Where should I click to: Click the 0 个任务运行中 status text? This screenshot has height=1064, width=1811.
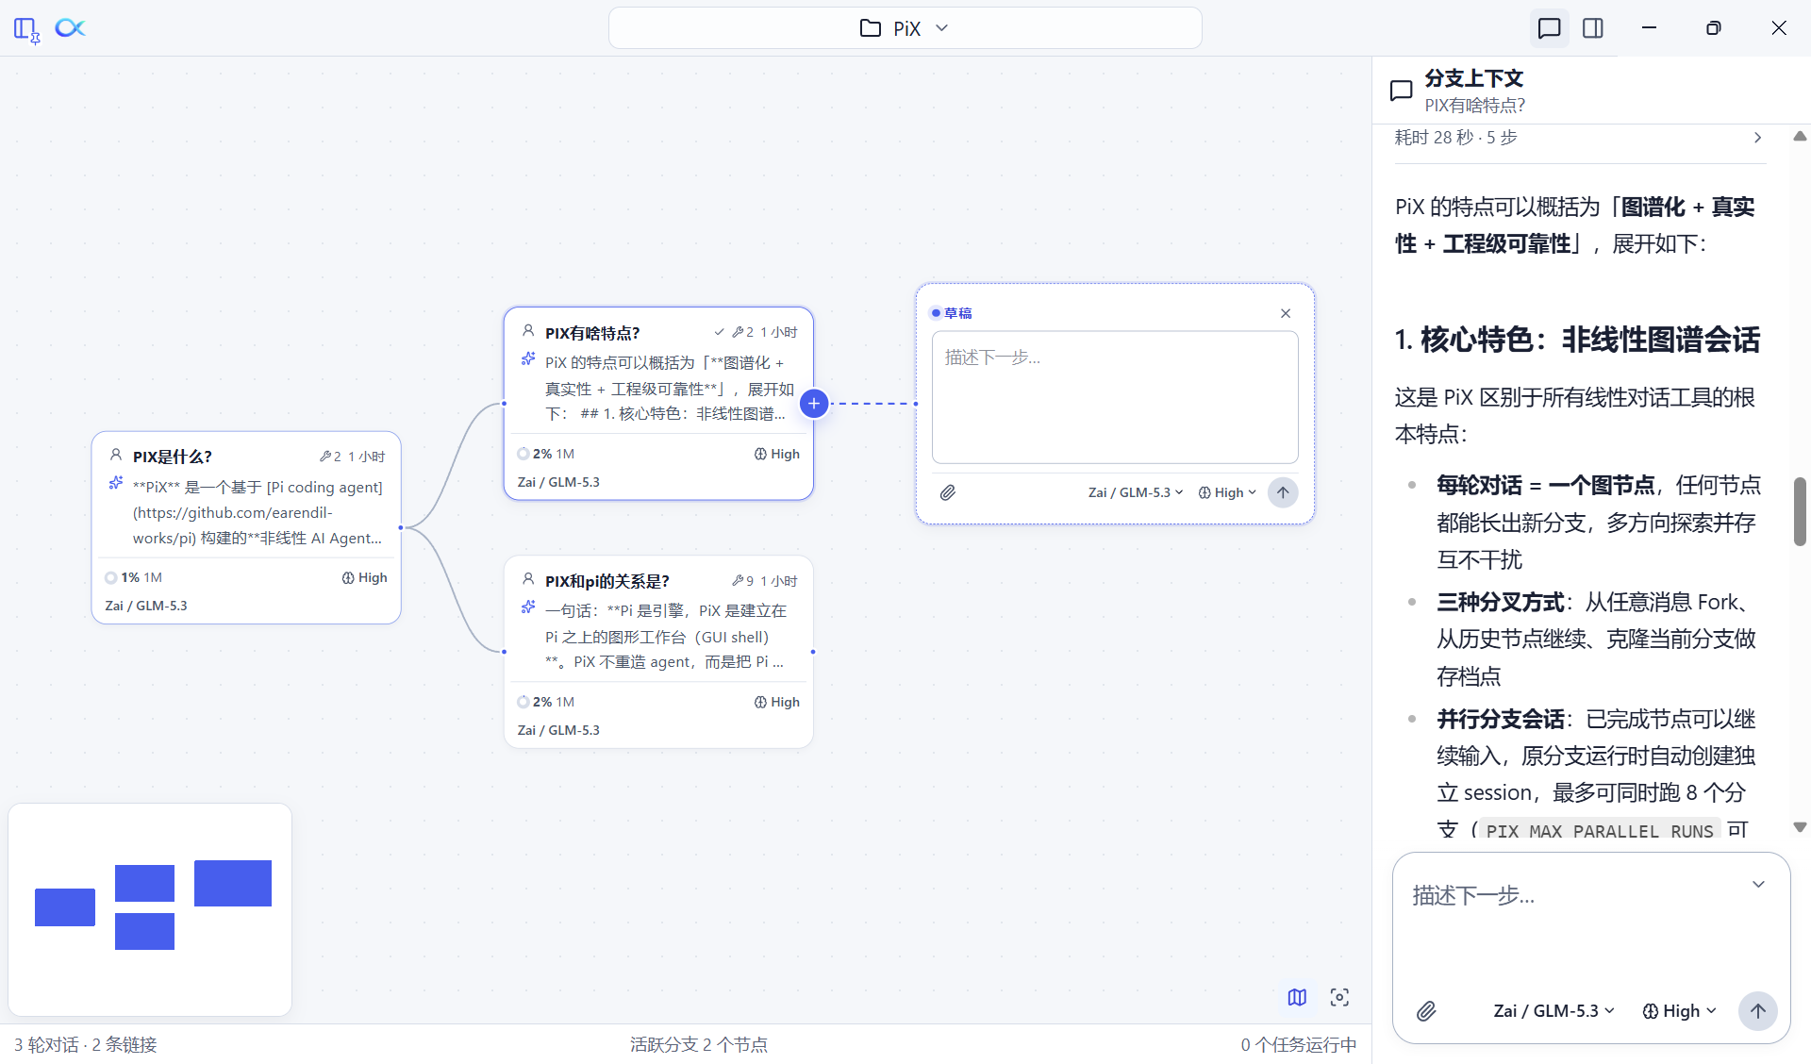1299,1045
